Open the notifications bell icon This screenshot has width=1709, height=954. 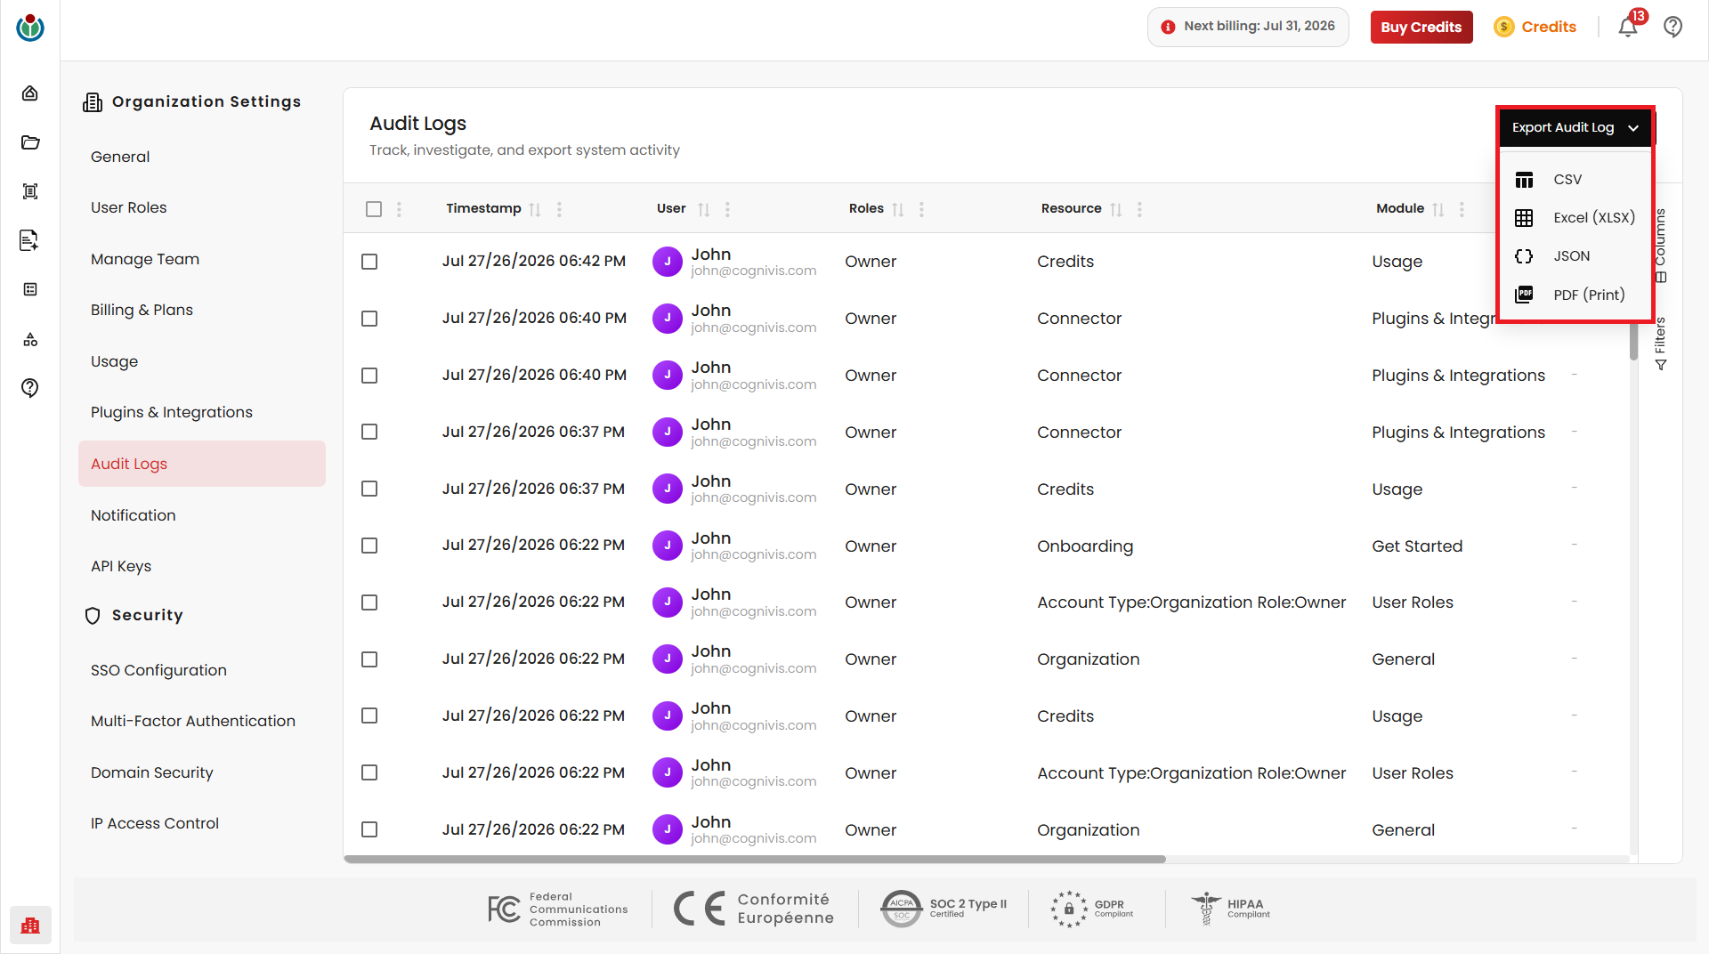1628,27
